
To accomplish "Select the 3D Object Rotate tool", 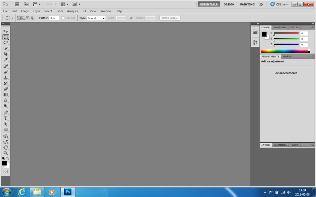I will click(x=6, y=136).
